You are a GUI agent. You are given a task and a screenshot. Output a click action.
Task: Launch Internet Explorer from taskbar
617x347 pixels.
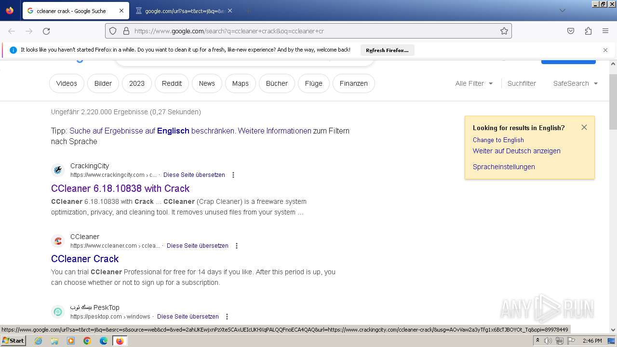pyautogui.click(x=38, y=341)
